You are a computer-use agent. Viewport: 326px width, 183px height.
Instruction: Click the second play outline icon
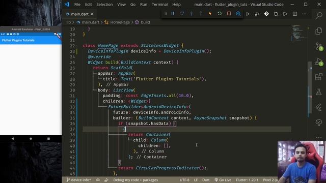tap(285, 14)
